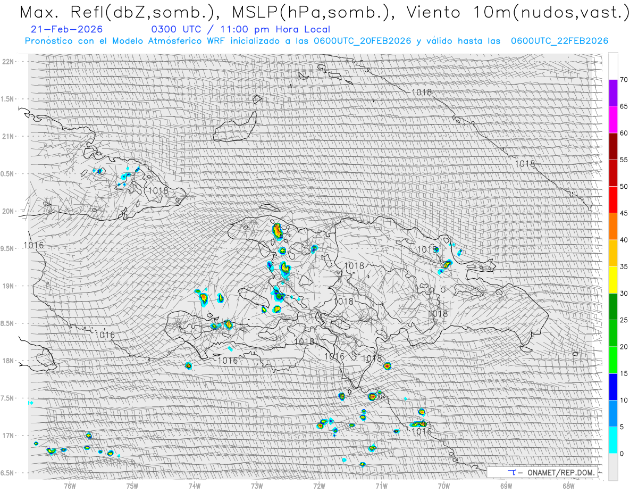
Task: Select the light green 15-20 dBZ band
Action: point(613,360)
